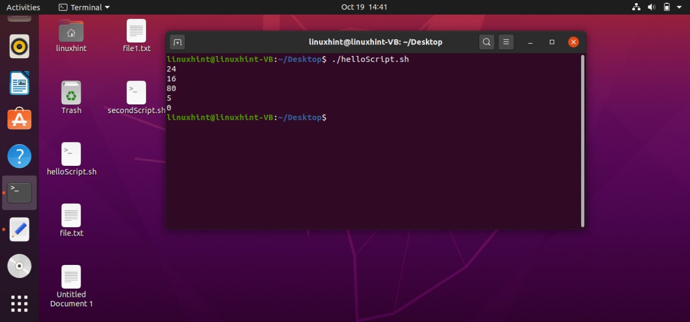Click the terminal search icon
The height and width of the screenshot is (322, 690).
[487, 42]
